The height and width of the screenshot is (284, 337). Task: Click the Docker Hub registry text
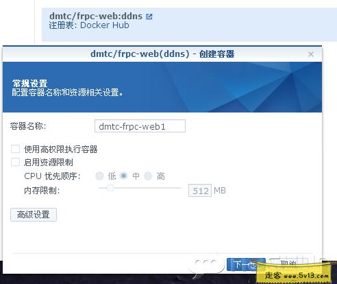[x=105, y=25]
